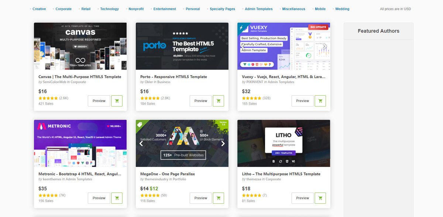Image resolution: width=443 pixels, height=217 pixels.
Task: Click cart icon for Porto template
Action: tap(218, 101)
